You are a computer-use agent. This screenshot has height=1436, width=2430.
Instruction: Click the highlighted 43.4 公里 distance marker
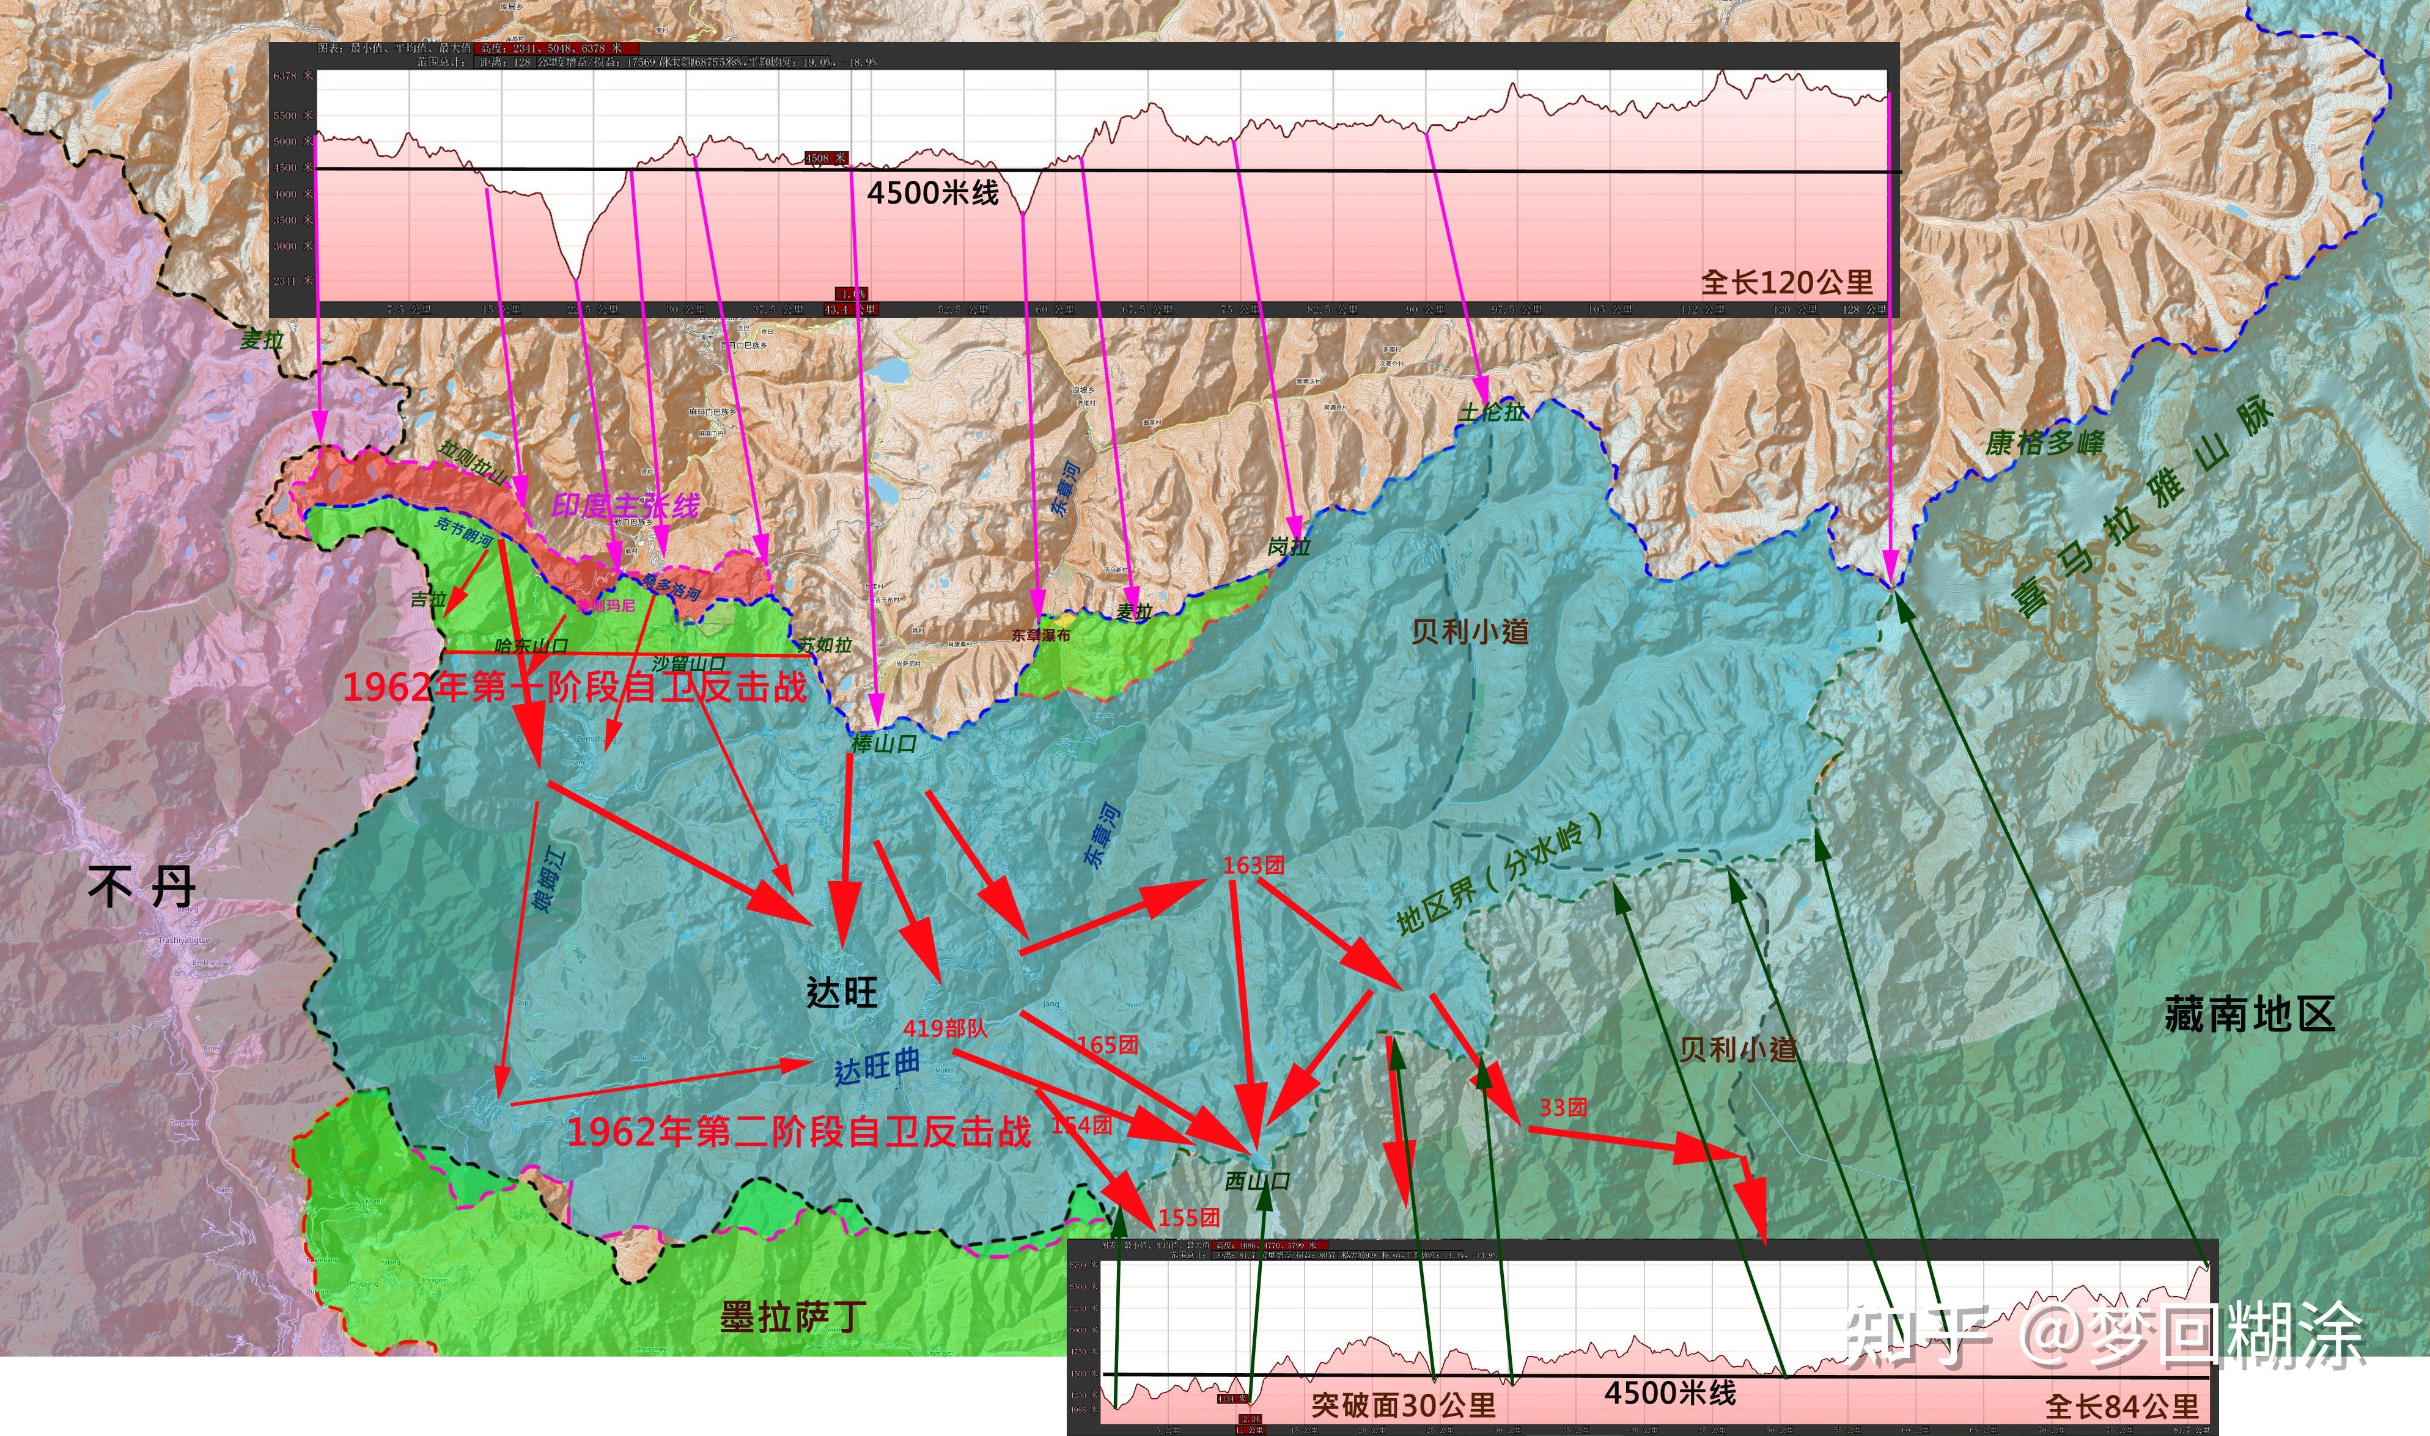tap(850, 310)
